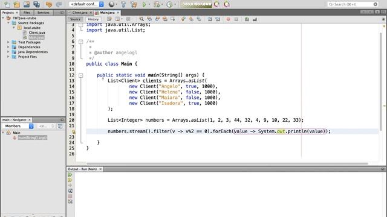Screen dimensions: 387x217
Task: Open the Run dropdown arrow beside play
Action: pyautogui.click(x=149, y=4)
